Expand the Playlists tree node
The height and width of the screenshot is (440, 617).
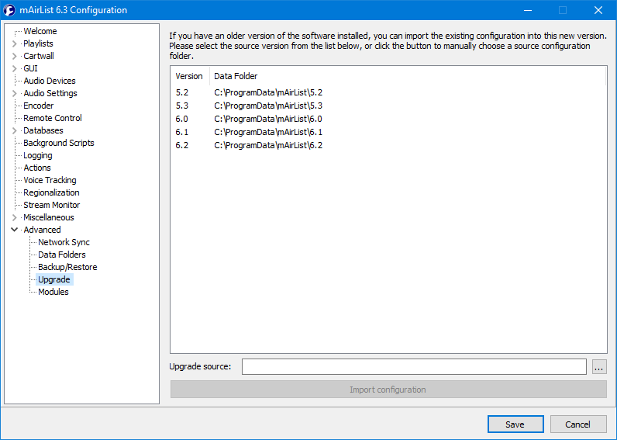[x=15, y=43]
